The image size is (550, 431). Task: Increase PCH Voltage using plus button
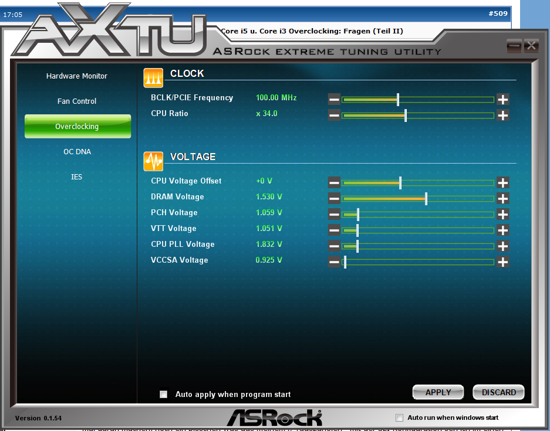(503, 215)
